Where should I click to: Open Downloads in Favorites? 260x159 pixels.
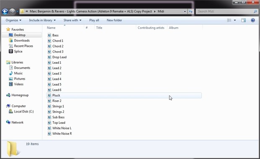(x=22, y=40)
